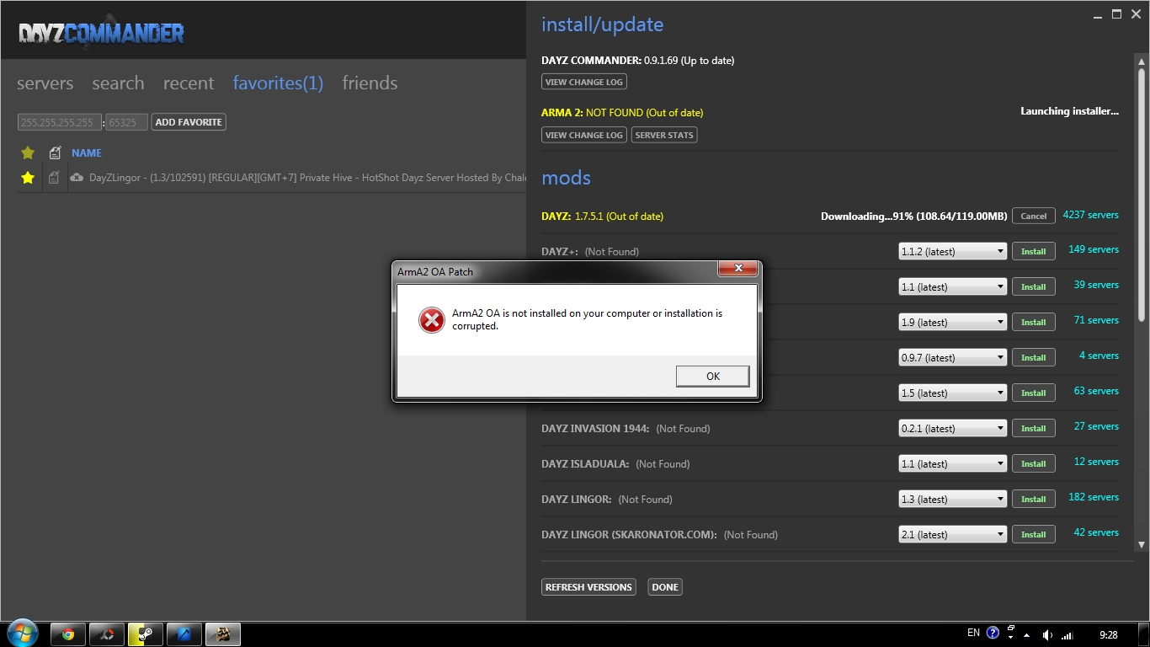Install the mod with 39 servers

[x=1034, y=286]
